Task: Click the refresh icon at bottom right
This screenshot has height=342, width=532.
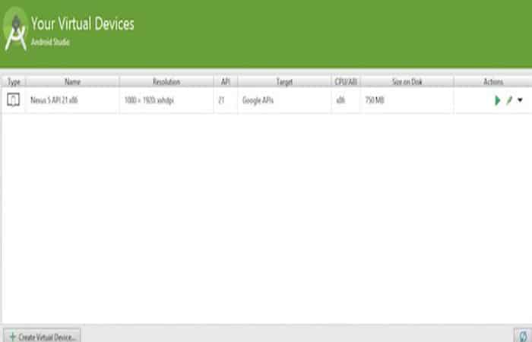Action: (x=523, y=336)
